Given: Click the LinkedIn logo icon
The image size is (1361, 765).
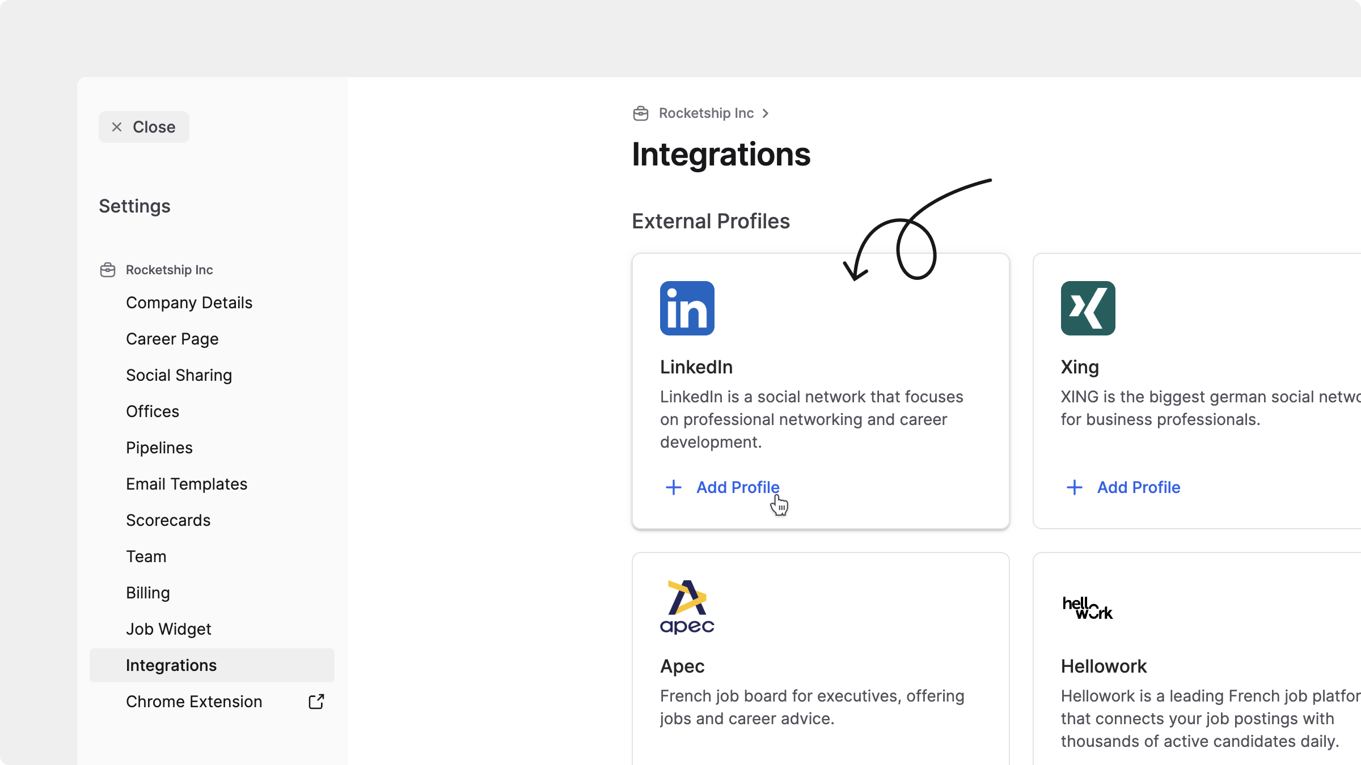Looking at the screenshot, I should (687, 308).
